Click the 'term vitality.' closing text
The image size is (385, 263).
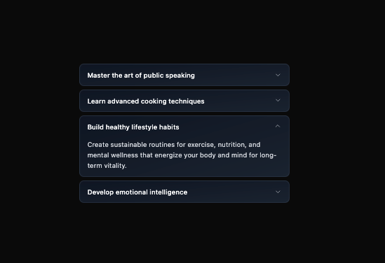(x=107, y=166)
